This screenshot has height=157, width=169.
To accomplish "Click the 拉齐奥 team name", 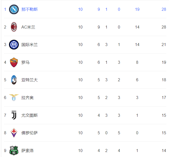I will coord(27,97).
